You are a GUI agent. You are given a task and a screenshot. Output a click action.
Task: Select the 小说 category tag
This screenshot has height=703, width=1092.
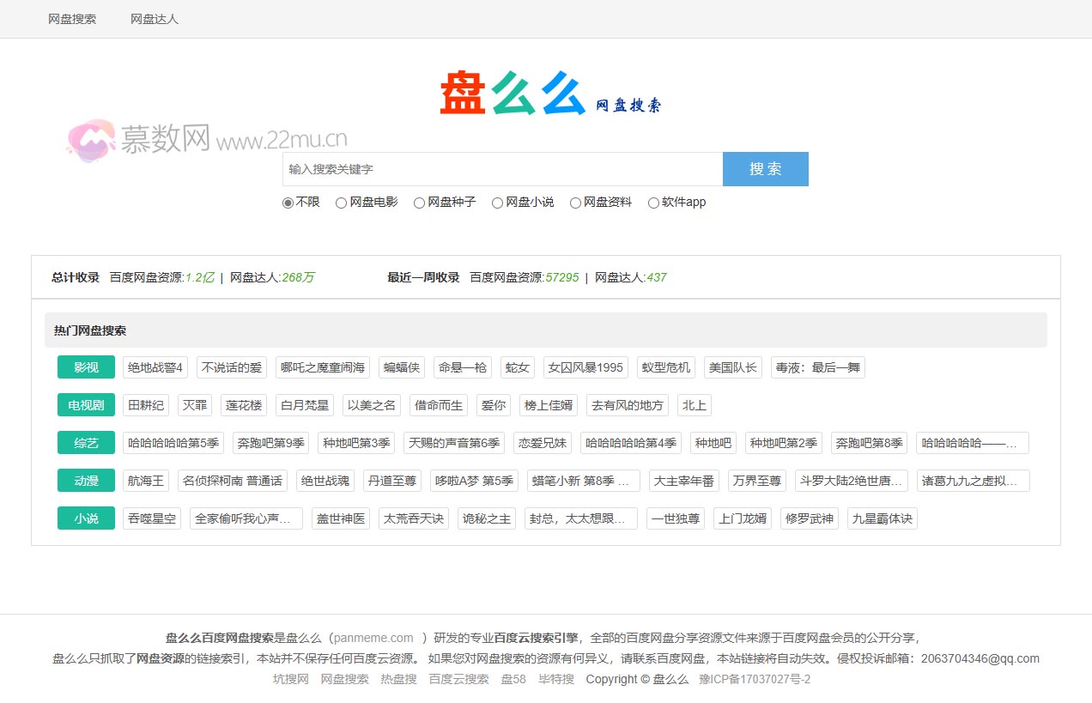pos(85,518)
